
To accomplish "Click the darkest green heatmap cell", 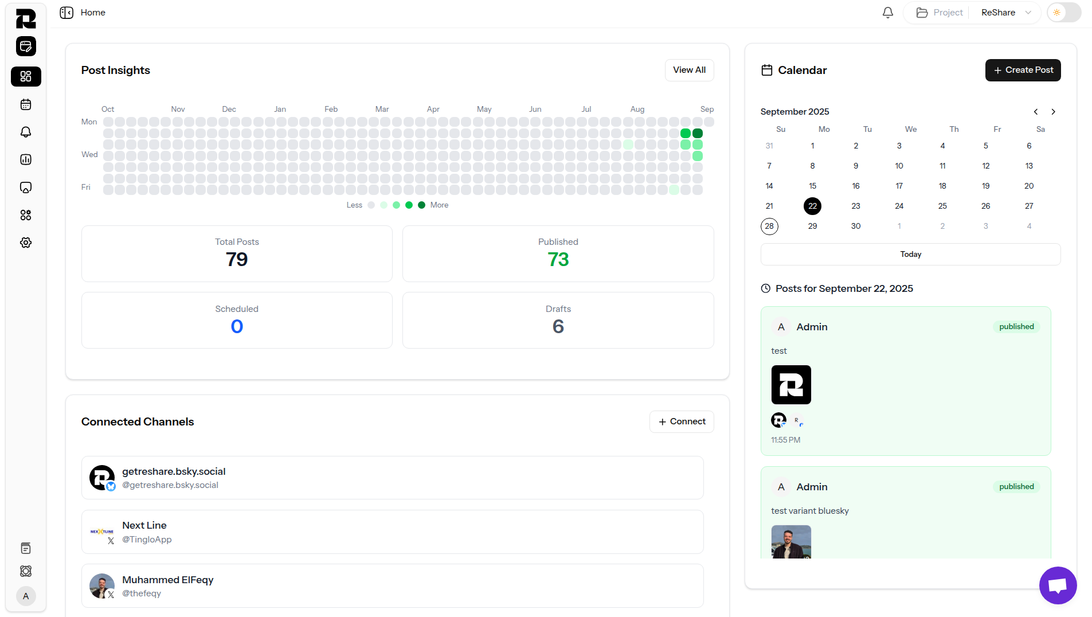I will pos(698,133).
